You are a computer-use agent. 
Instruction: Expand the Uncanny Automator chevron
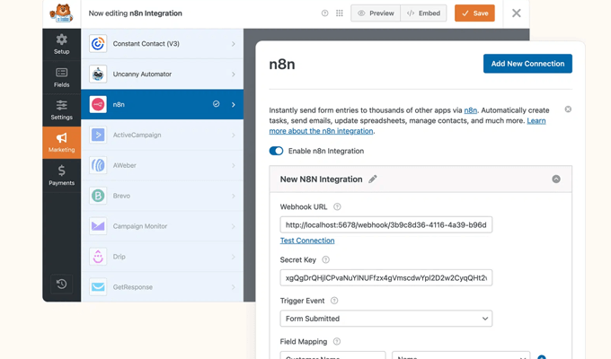[x=234, y=74]
